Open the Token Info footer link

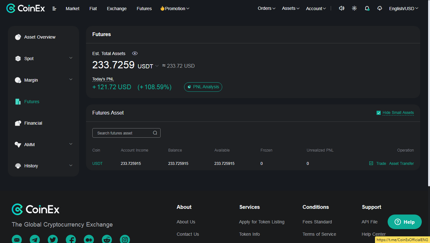249,234
